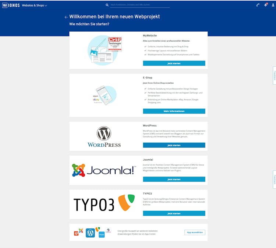Open the upper Feedback side tab
The height and width of the screenshot is (248, 276).
click(274, 76)
